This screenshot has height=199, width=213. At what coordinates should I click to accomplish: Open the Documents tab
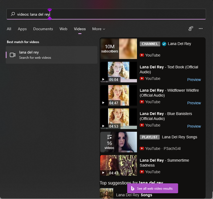43,29
